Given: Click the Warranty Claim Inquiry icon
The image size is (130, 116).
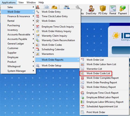Looking at the screenshot, I should (38, 36).
